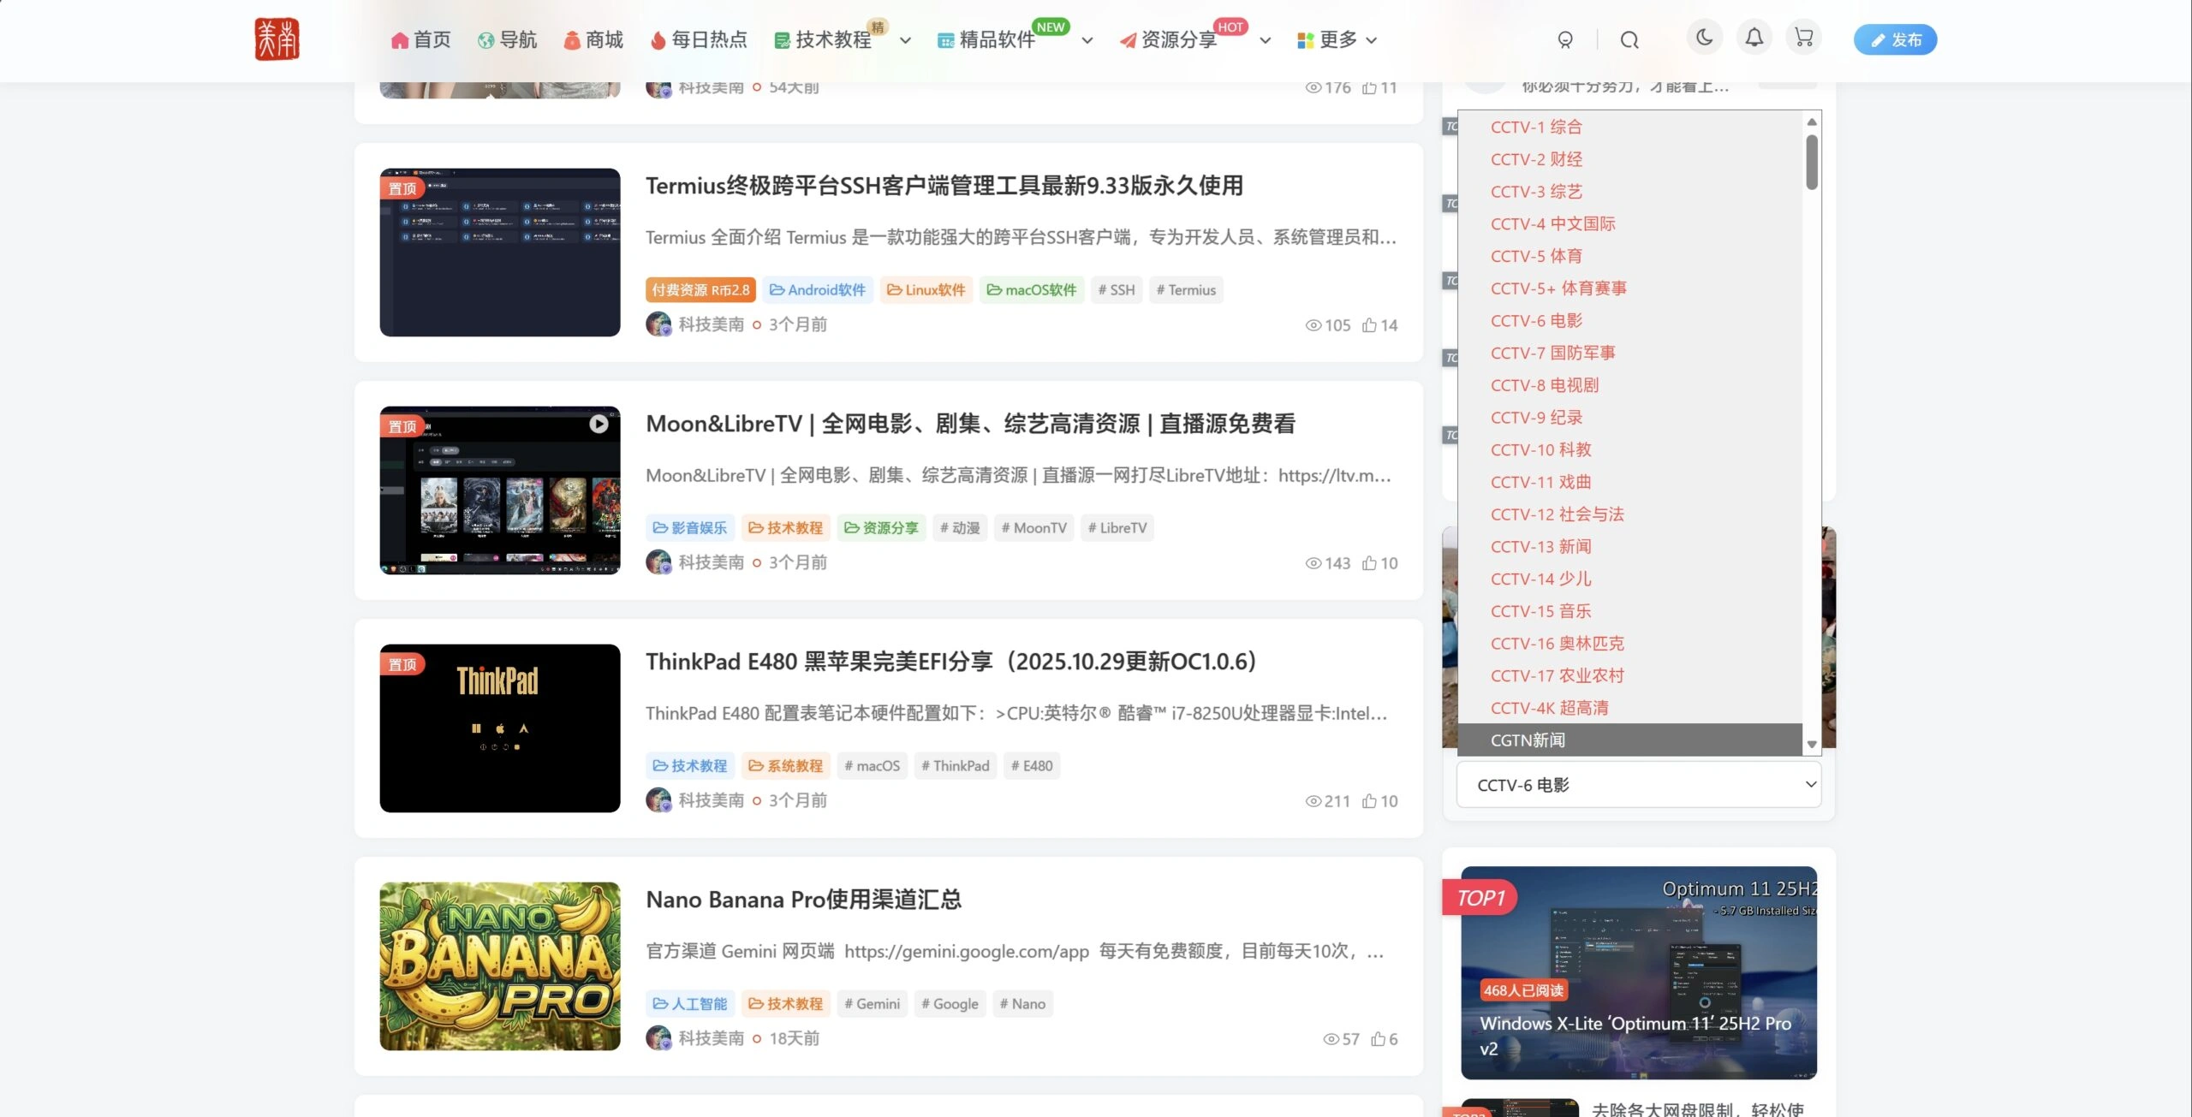
Task: Click the play icon on MoonTV thumbnail
Action: [599, 425]
